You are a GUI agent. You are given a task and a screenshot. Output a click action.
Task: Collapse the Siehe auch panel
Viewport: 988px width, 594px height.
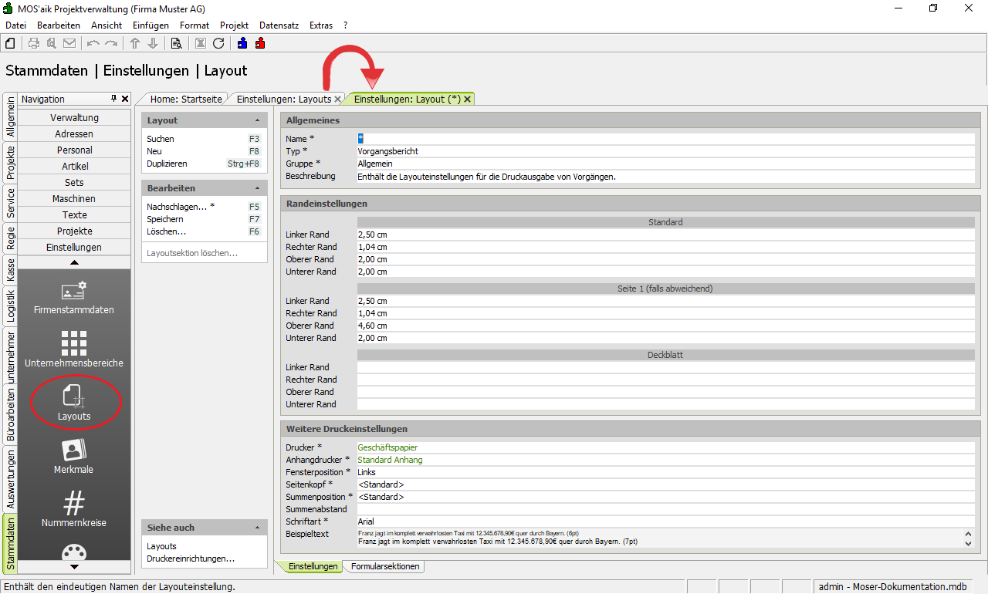point(257,528)
